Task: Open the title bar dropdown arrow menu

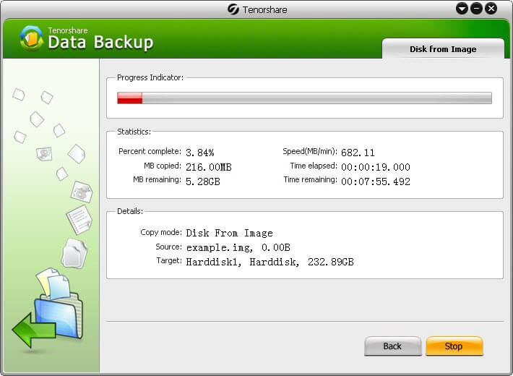Action: pos(462,9)
